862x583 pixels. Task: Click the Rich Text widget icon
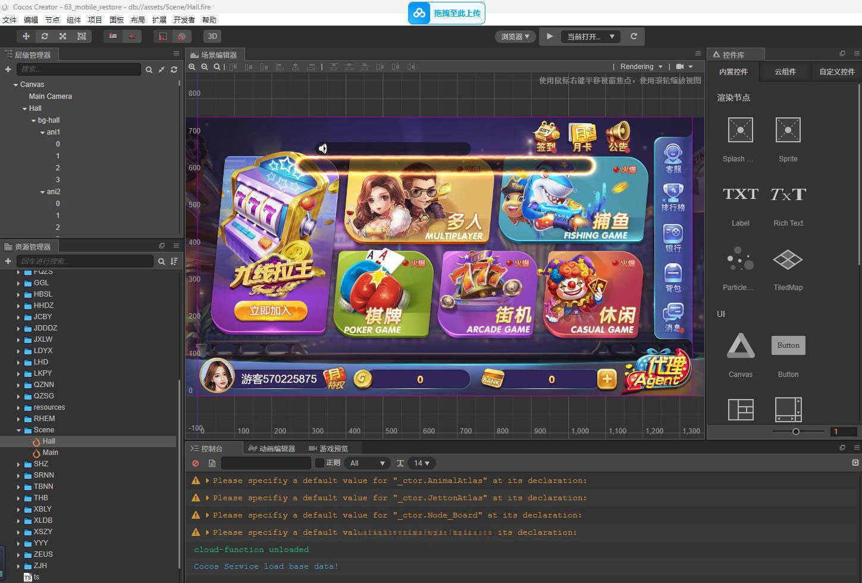(x=788, y=194)
